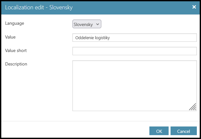
Task: Focus the empty Value short field
Action: tap(134, 51)
